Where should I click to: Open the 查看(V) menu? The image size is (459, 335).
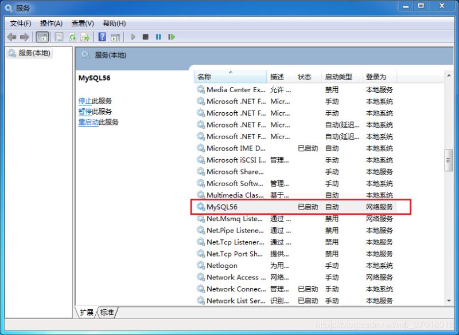tap(83, 23)
